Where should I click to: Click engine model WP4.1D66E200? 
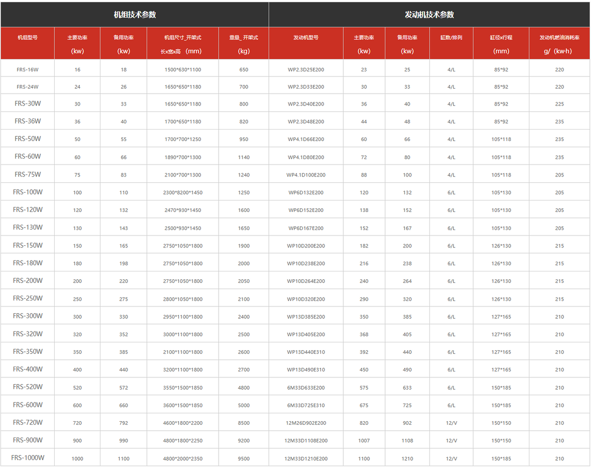coord(306,139)
